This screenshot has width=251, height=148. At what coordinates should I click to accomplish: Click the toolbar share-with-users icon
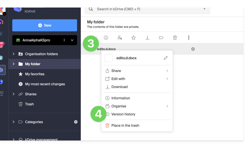coord(119,38)
